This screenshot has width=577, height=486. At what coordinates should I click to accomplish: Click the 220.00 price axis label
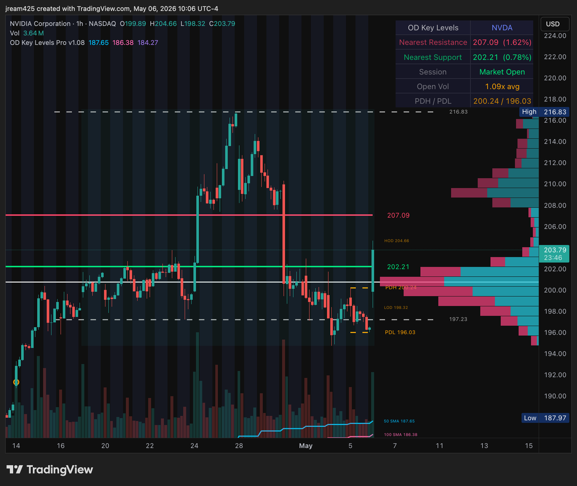tap(555, 78)
